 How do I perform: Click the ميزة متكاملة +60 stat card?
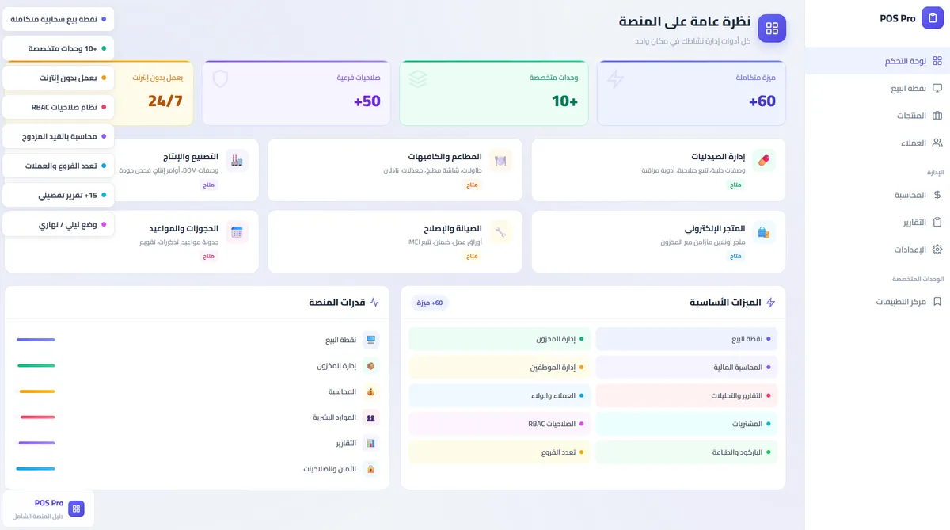[x=691, y=93]
